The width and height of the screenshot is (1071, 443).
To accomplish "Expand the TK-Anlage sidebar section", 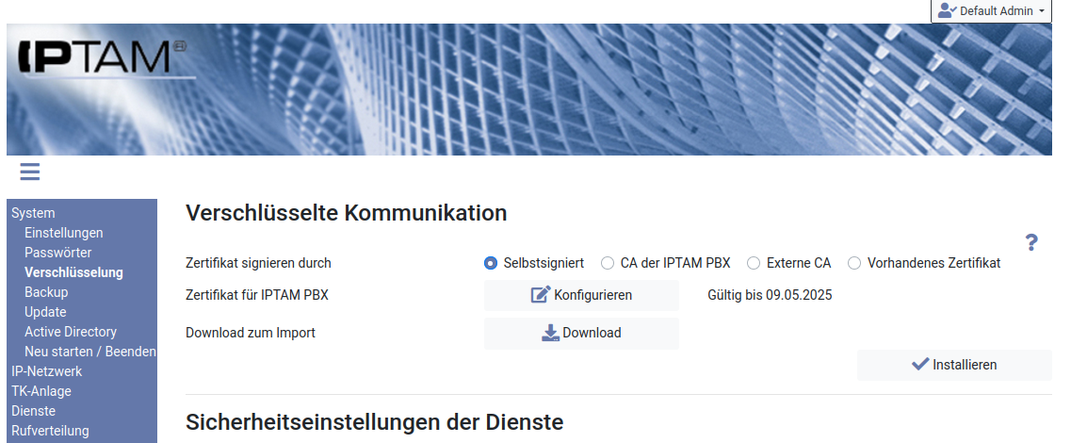I will [41, 391].
